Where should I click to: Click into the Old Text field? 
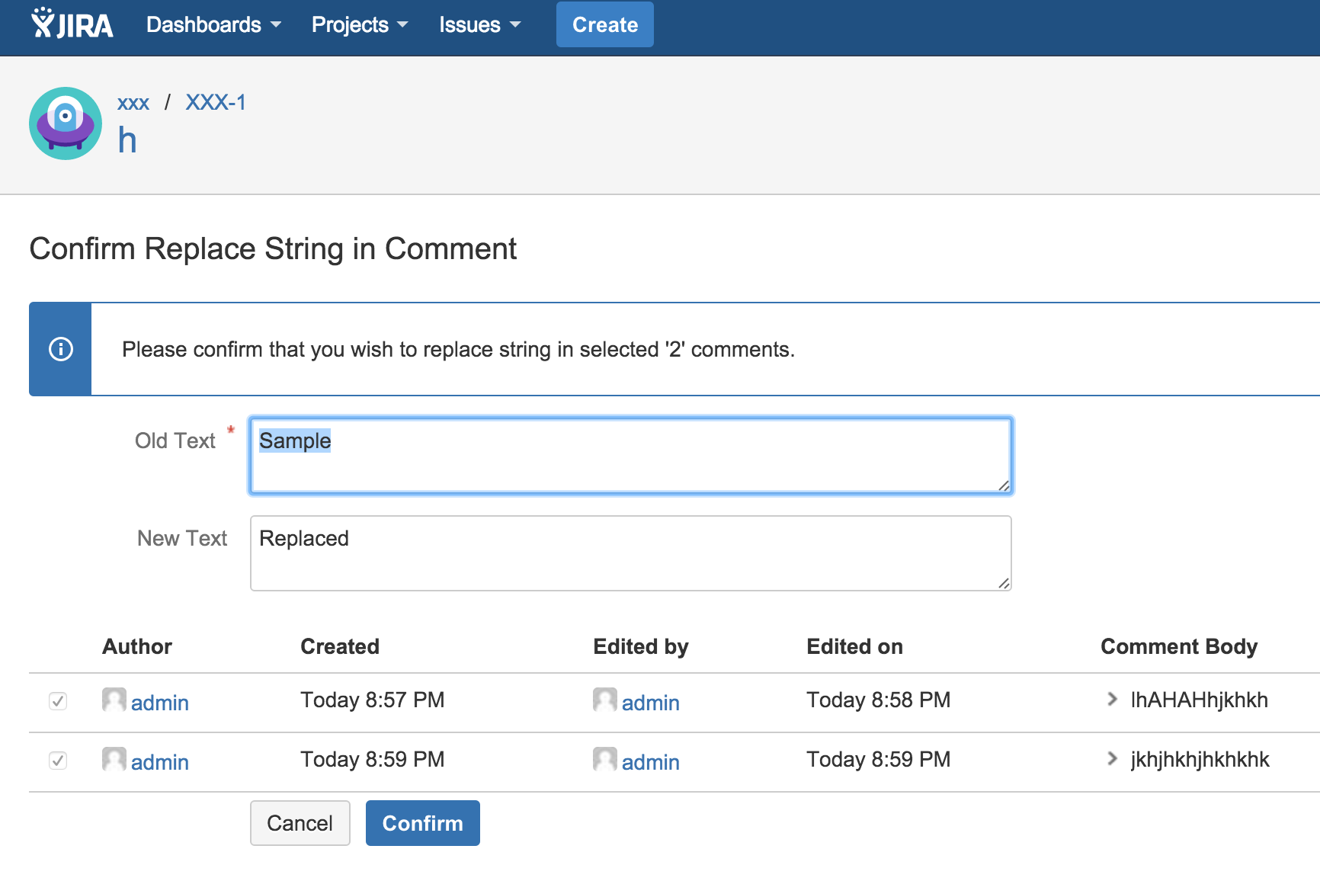(631, 456)
